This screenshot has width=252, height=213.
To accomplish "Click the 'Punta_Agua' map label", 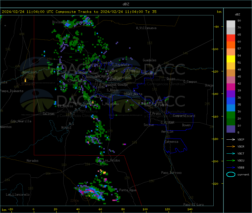I will [128, 190].
